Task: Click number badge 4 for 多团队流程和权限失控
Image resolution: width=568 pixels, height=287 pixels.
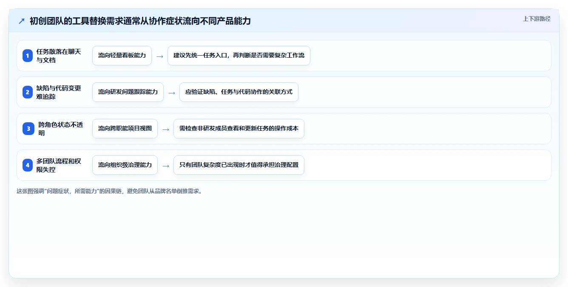Action: click(28, 165)
